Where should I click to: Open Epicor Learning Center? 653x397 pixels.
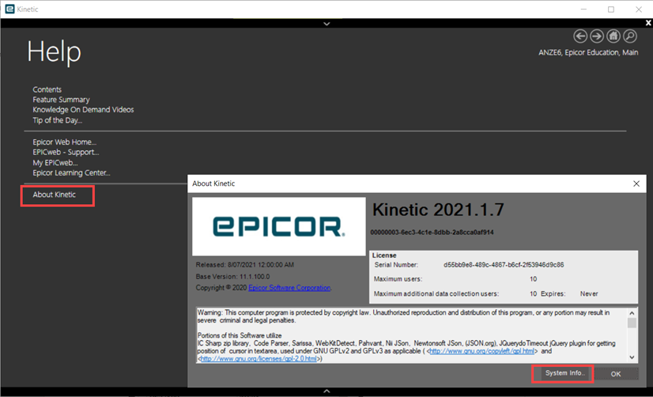click(71, 173)
